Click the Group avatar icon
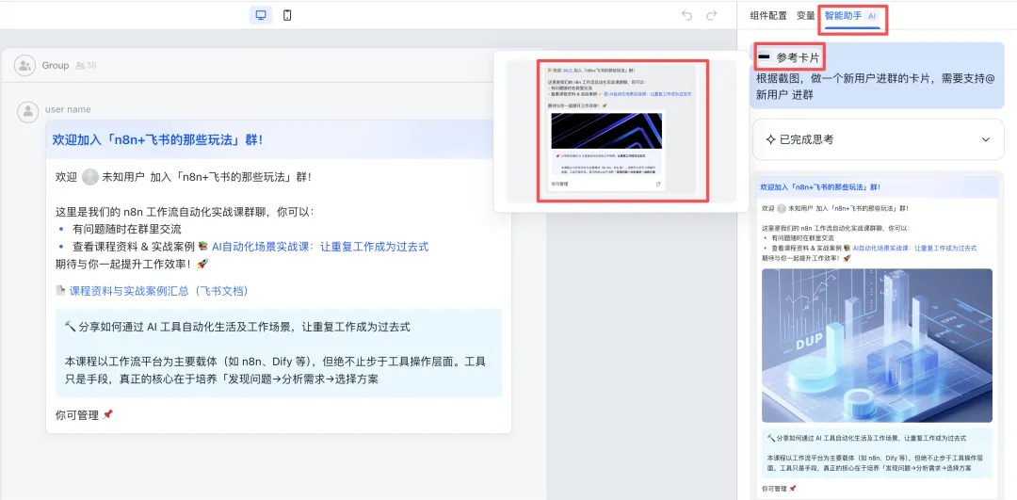Image resolution: width=1017 pixels, height=500 pixels. tap(24, 65)
